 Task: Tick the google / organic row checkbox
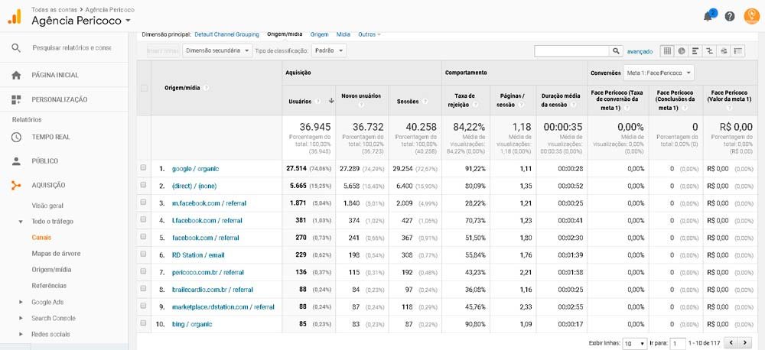click(144, 167)
